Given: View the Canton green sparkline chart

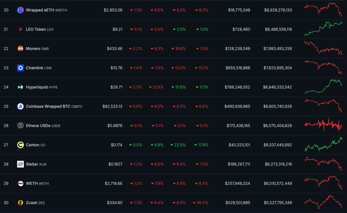Looking at the screenshot, I should 323,144.
